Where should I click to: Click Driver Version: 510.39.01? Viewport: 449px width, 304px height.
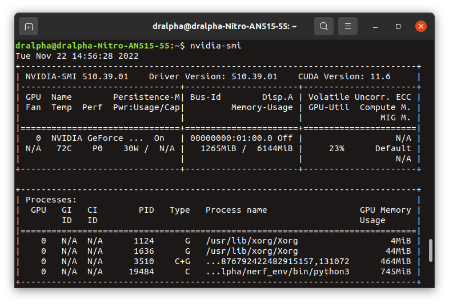[x=213, y=76]
